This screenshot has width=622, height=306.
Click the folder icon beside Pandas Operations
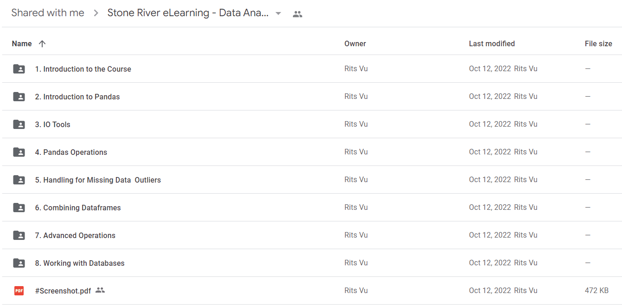(x=19, y=152)
